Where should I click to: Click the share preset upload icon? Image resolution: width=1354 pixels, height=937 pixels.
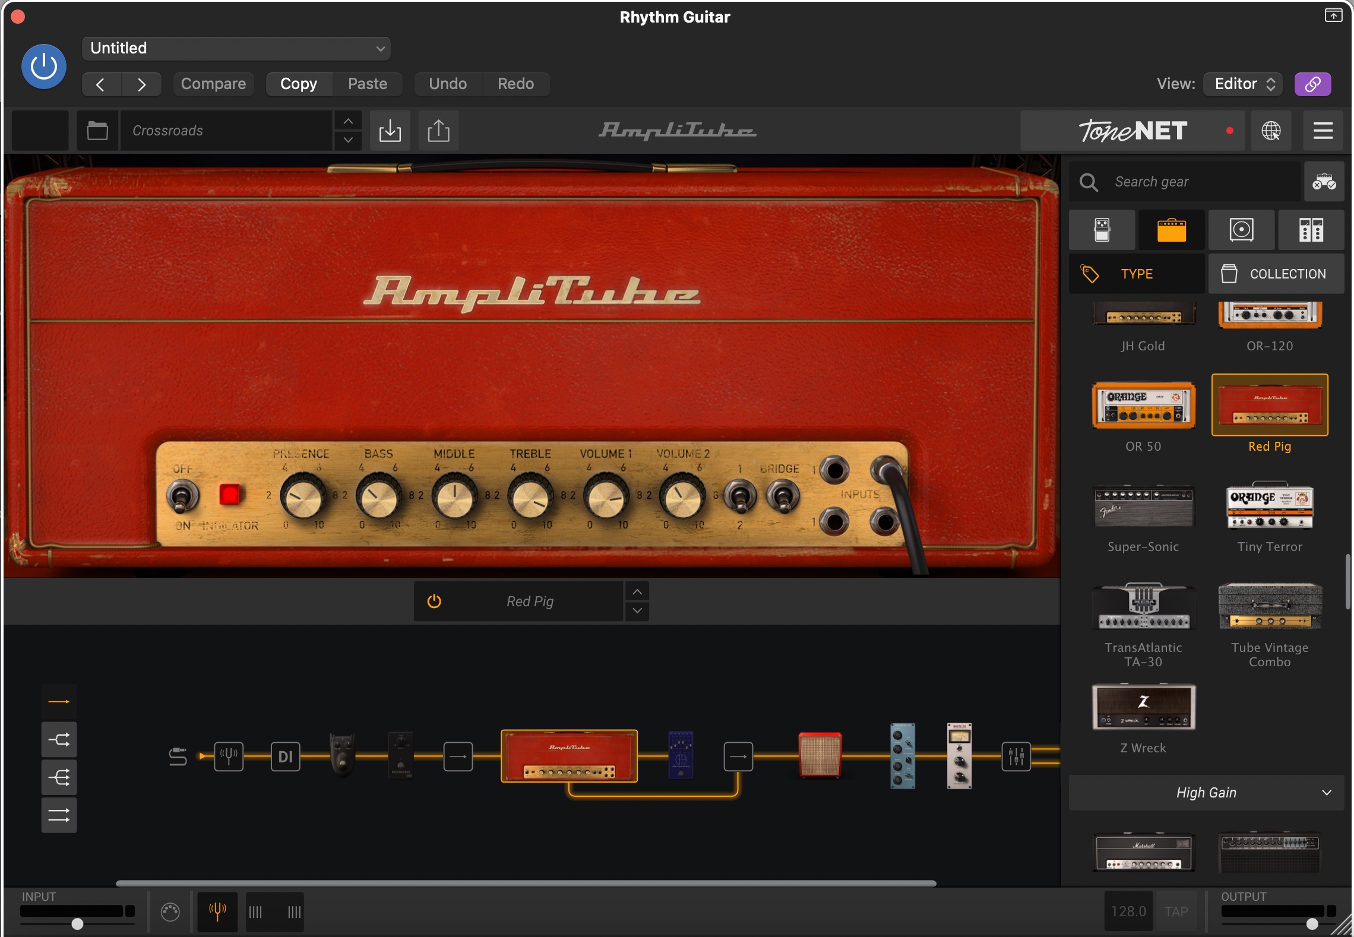click(x=438, y=130)
